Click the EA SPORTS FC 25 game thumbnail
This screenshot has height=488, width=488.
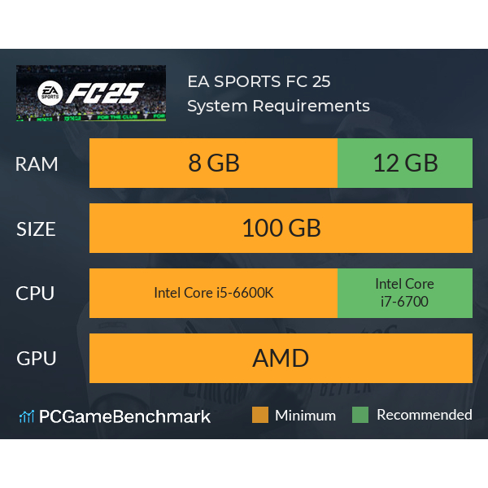[91, 94]
